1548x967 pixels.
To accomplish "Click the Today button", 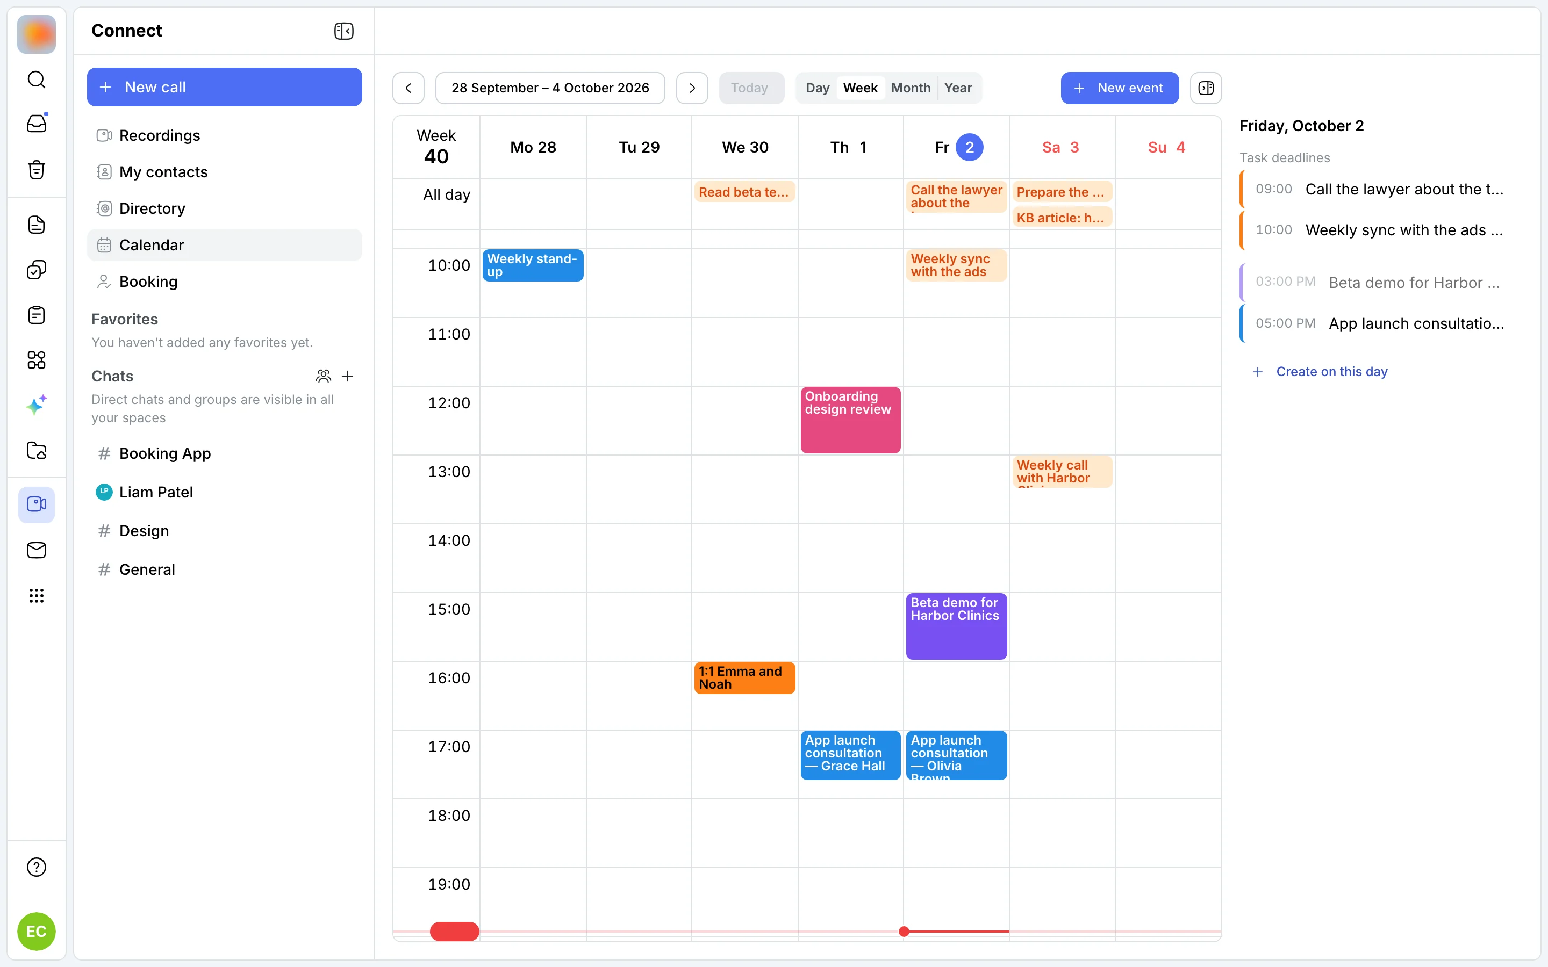I will coord(751,88).
